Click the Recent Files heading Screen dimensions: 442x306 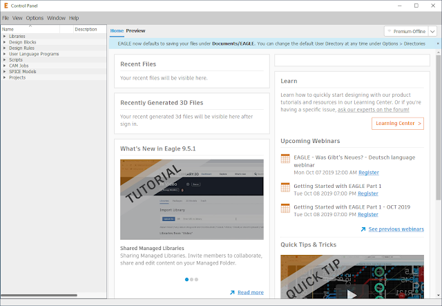pyautogui.click(x=138, y=64)
